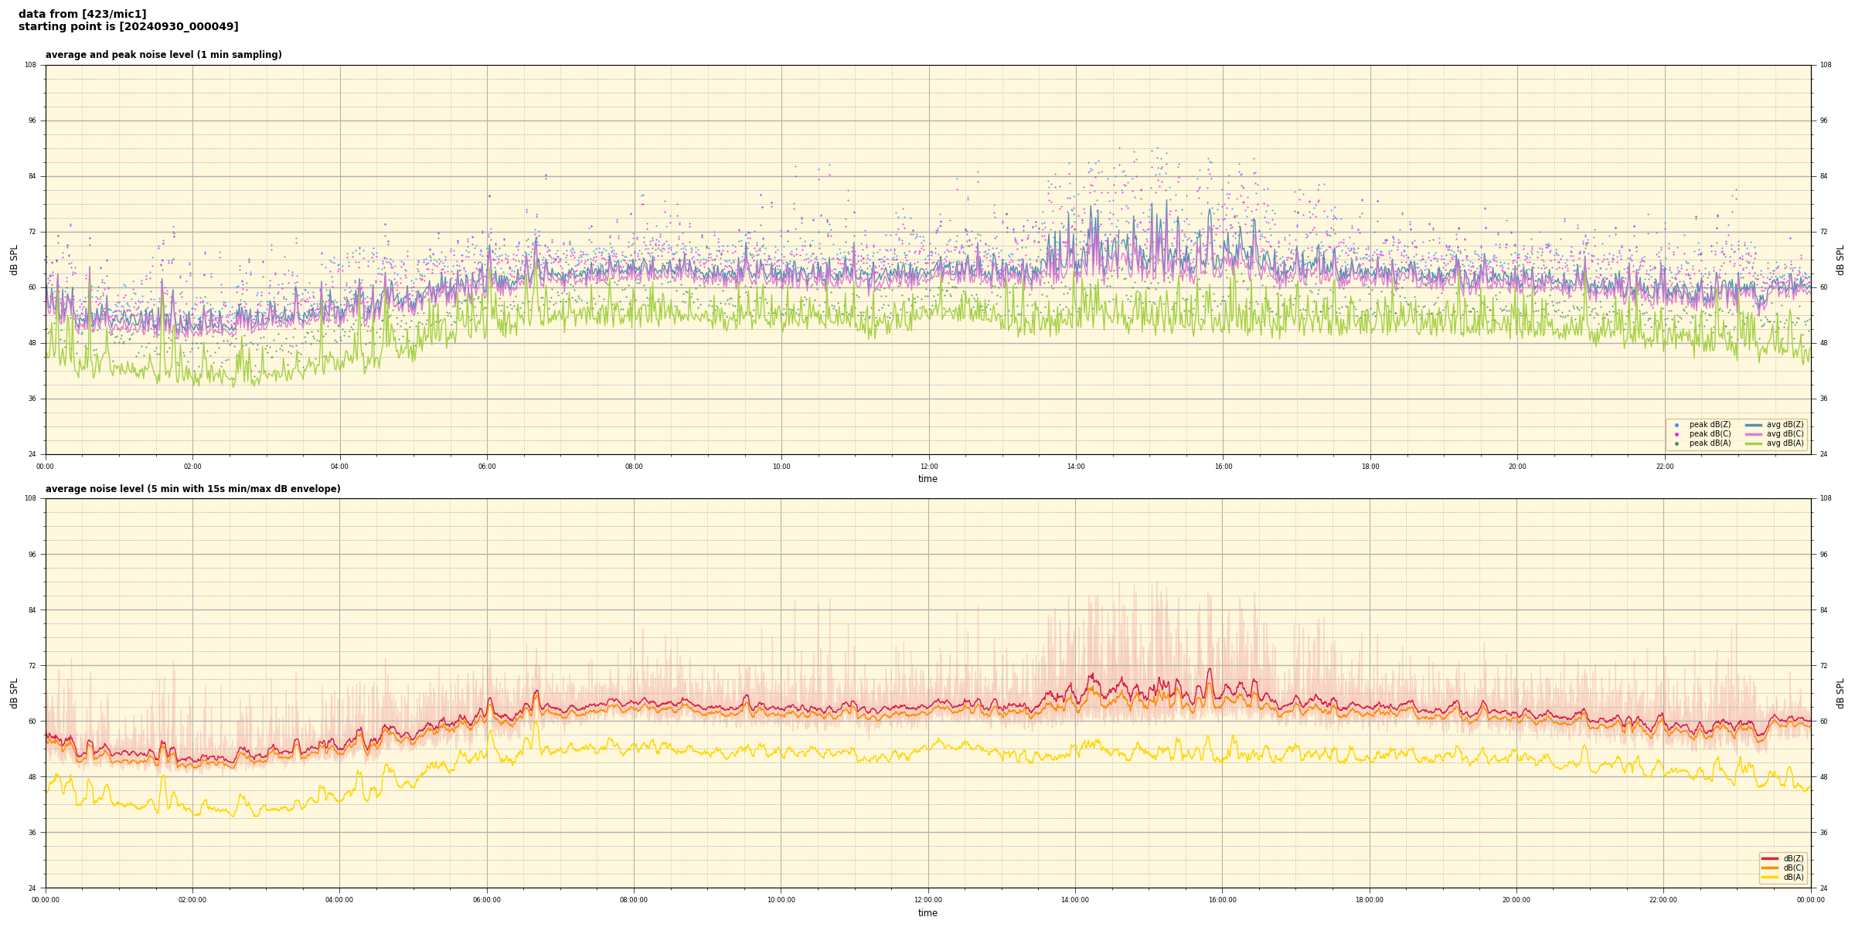The height and width of the screenshot is (927, 1855).
Task: Click the peak dB(A) legend marker
Action: tap(1676, 443)
